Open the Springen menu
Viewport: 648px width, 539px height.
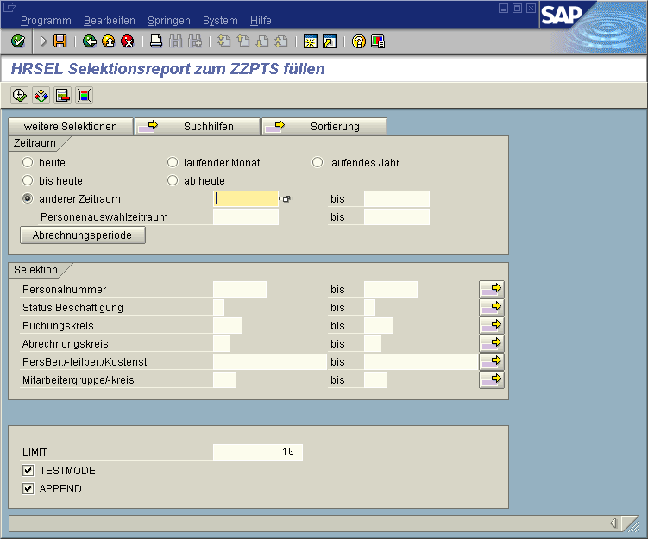(168, 20)
